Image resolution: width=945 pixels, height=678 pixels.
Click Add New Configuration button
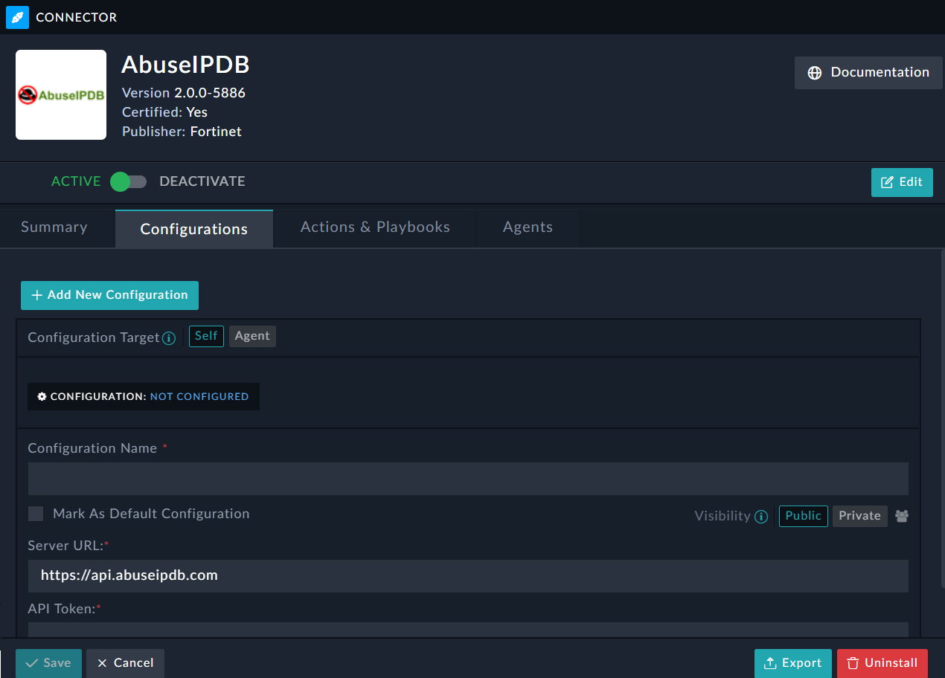pyautogui.click(x=109, y=295)
